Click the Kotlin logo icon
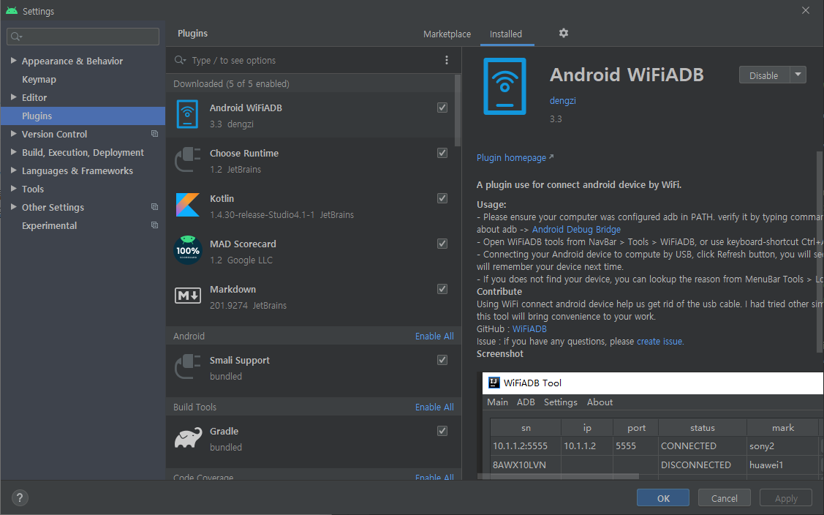 (x=188, y=205)
